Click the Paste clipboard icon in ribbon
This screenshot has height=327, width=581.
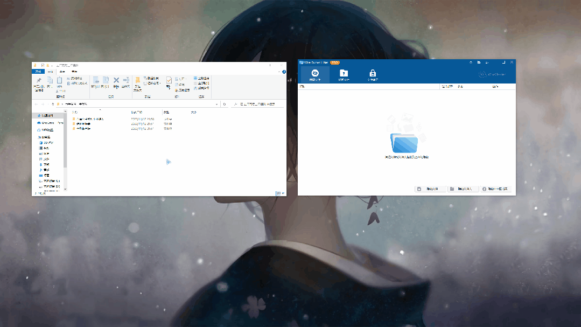tap(59, 81)
